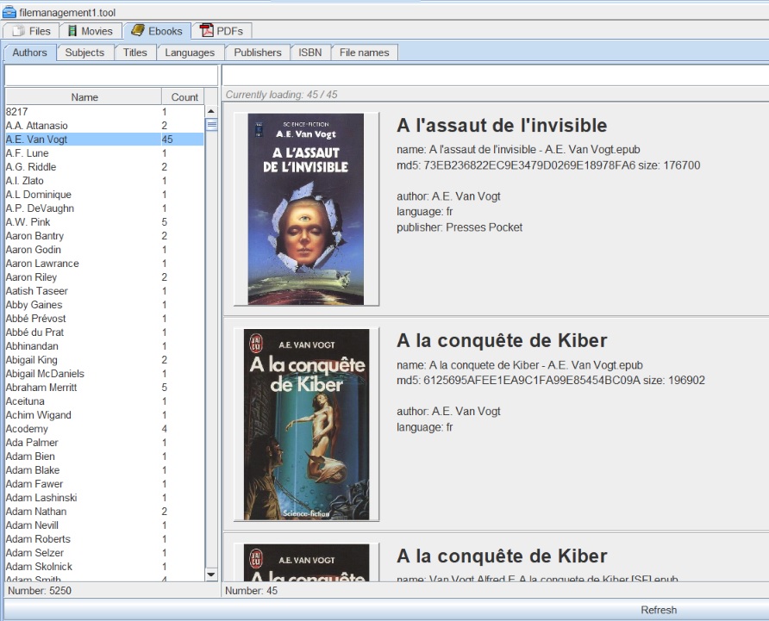Viewport: 769px width, 621px height.
Task: Select the Authors sub-tab
Action: pos(30,53)
